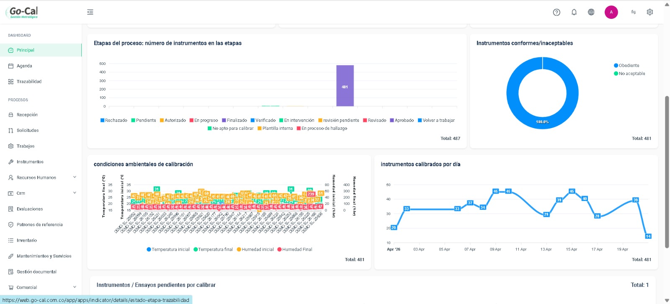
Task: Open the Solicitudes menu item
Action: point(41,131)
